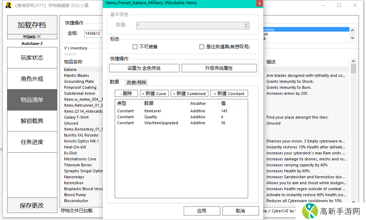Cancel dialog with 取消 button

pos(240,211)
